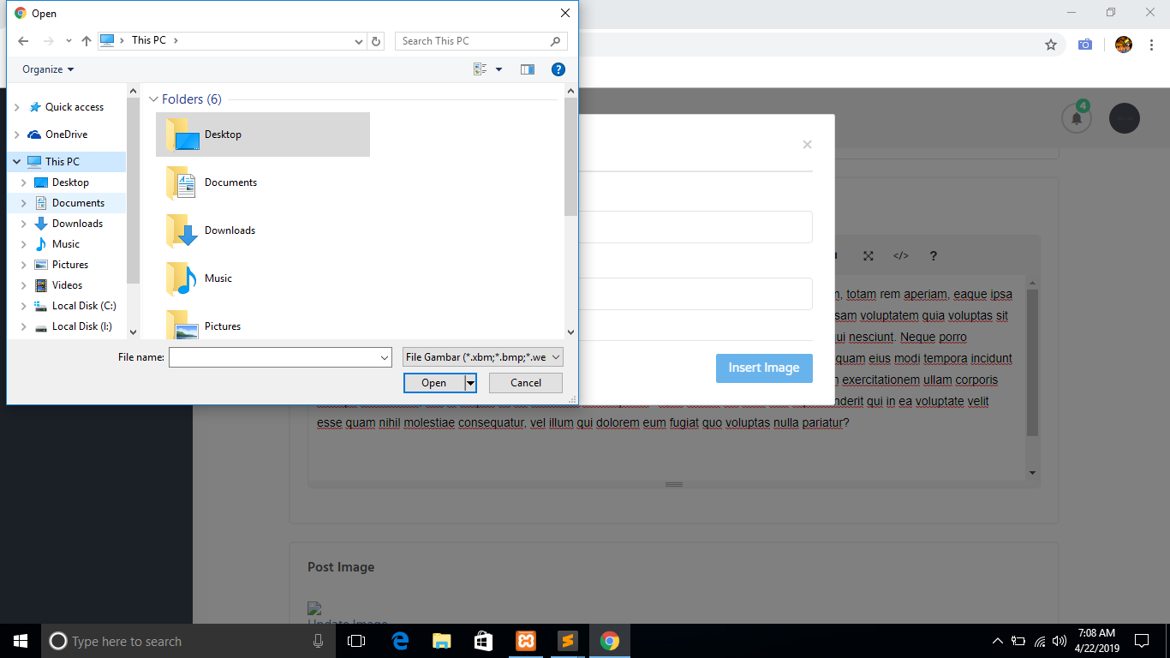Select Local Disk (C:) in sidebar
The width and height of the screenshot is (1170, 658).
click(x=84, y=306)
